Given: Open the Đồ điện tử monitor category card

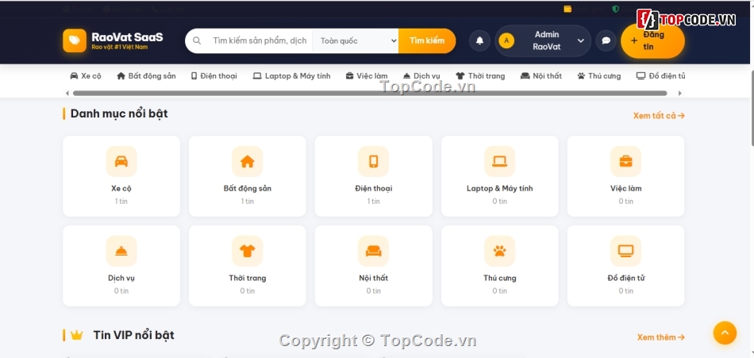Looking at the screenshot, I should click(x=625, y=266).
